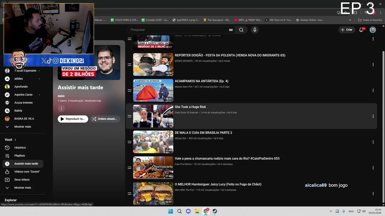
Task: Open Azuza Imóveis subscription channel
Action: [x=23, y=103]
